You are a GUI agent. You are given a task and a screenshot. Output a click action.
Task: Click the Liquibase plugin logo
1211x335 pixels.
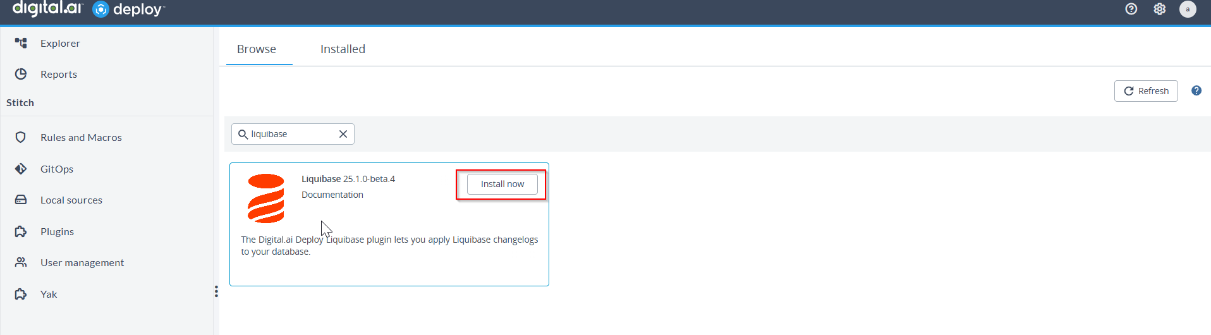266,198
